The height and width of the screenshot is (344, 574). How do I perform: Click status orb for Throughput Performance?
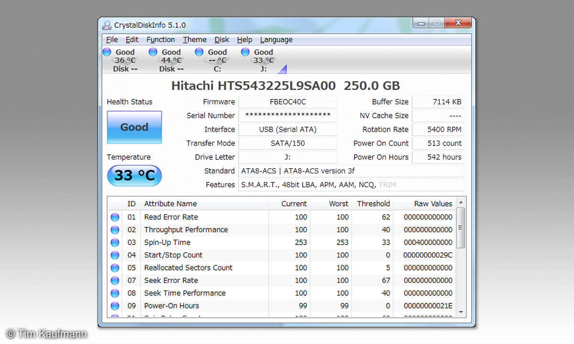click(115, 230)
